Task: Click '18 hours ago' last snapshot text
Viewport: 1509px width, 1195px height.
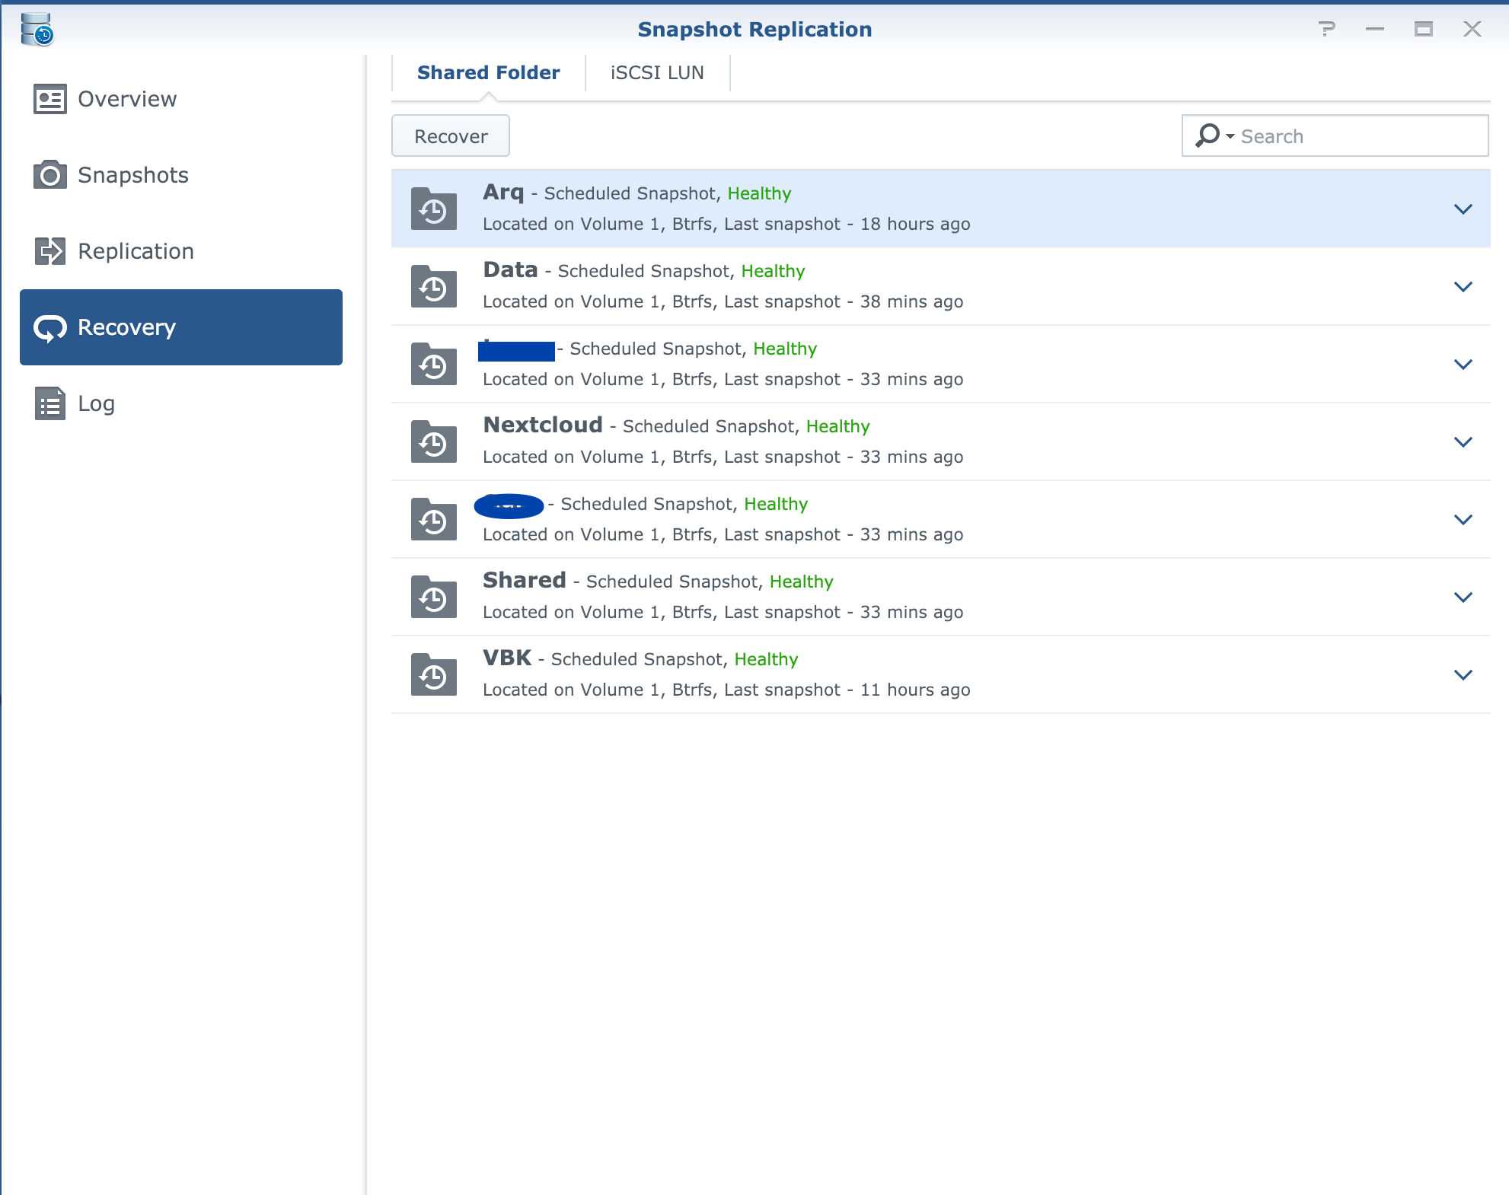Action: tap(915, 224)
